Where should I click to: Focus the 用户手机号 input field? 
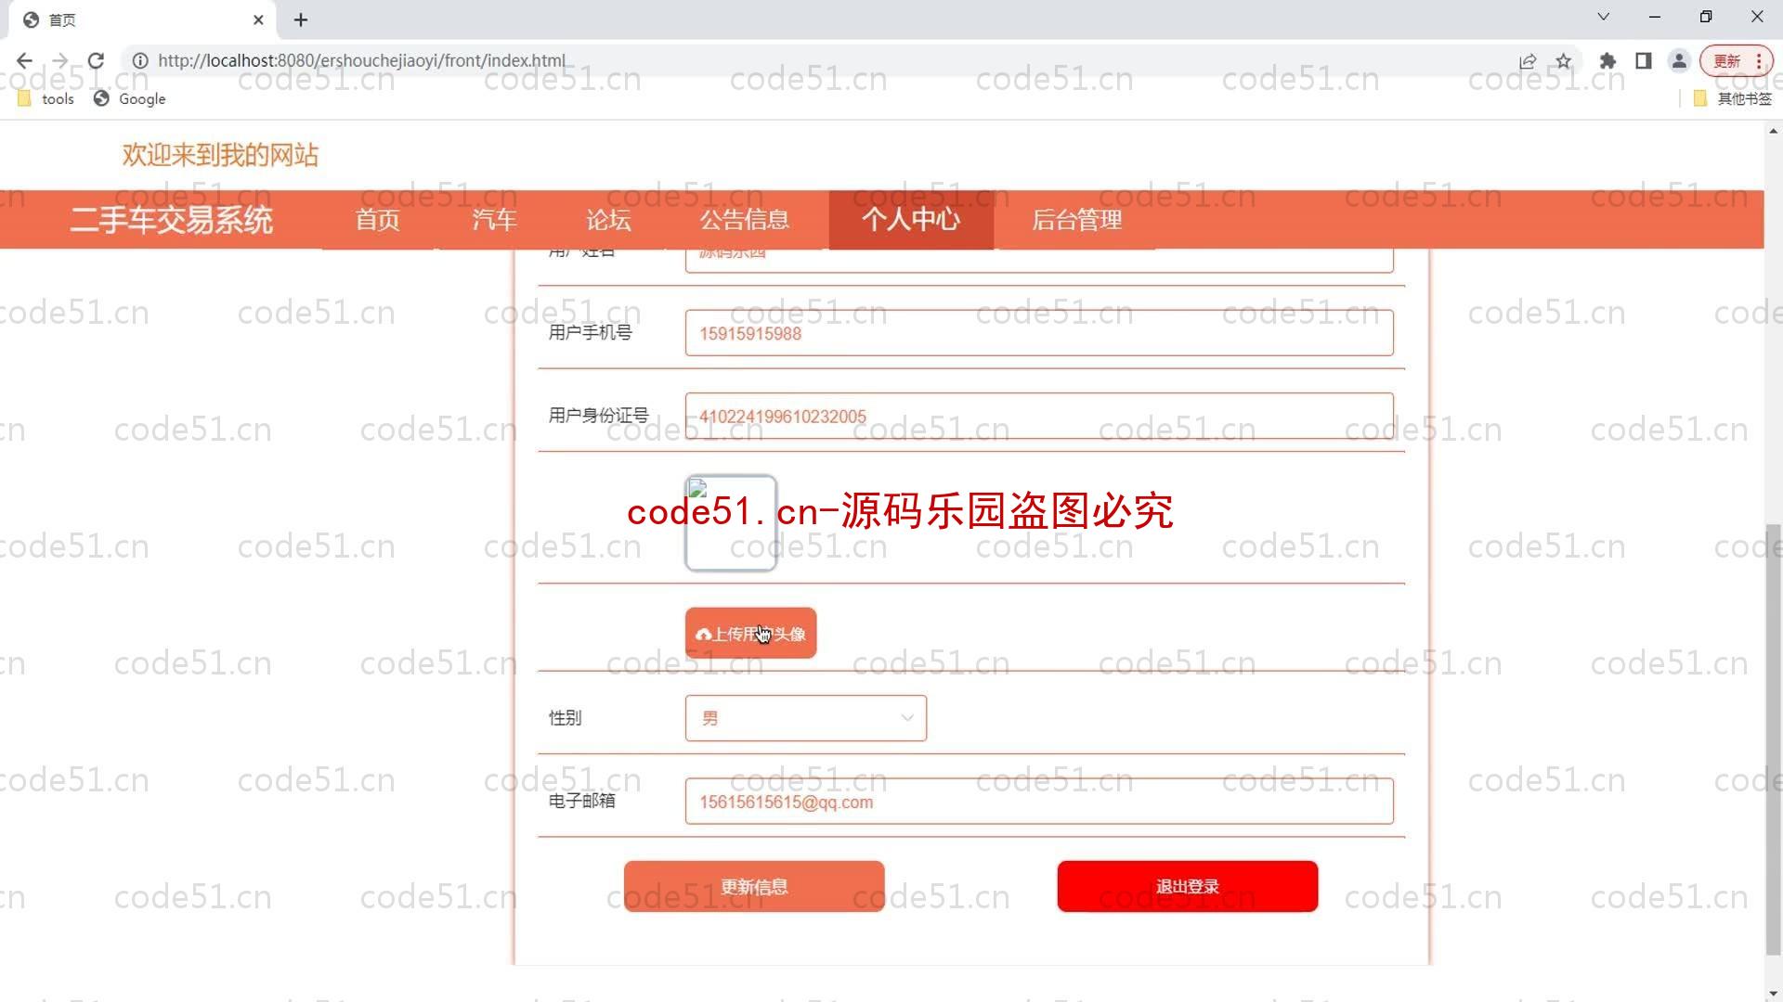1039,333
